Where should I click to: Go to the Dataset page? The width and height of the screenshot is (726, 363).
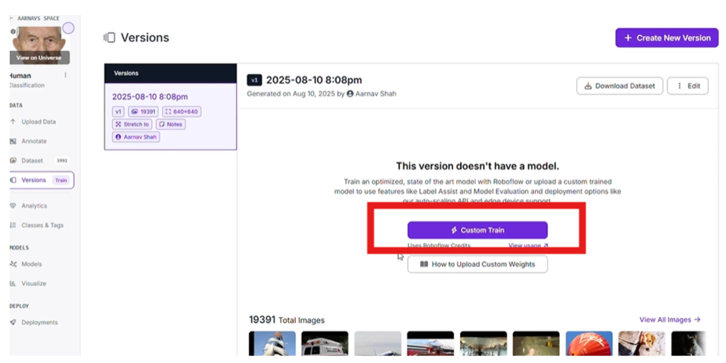click(x=32, y=160)
